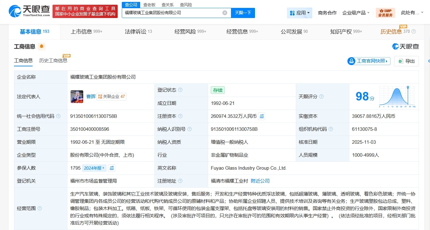Open the 附近公司 link
Image resolution: width=430 pixels, height=230 pixels.
coord(260,181)
